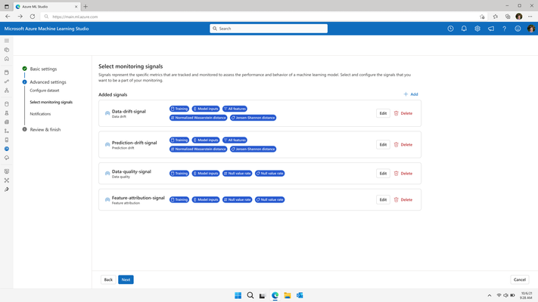This screenshot has height=302, width=538.
Task: Go to Review & finish step
Action: pyautogui.click(x=45, y=130)
